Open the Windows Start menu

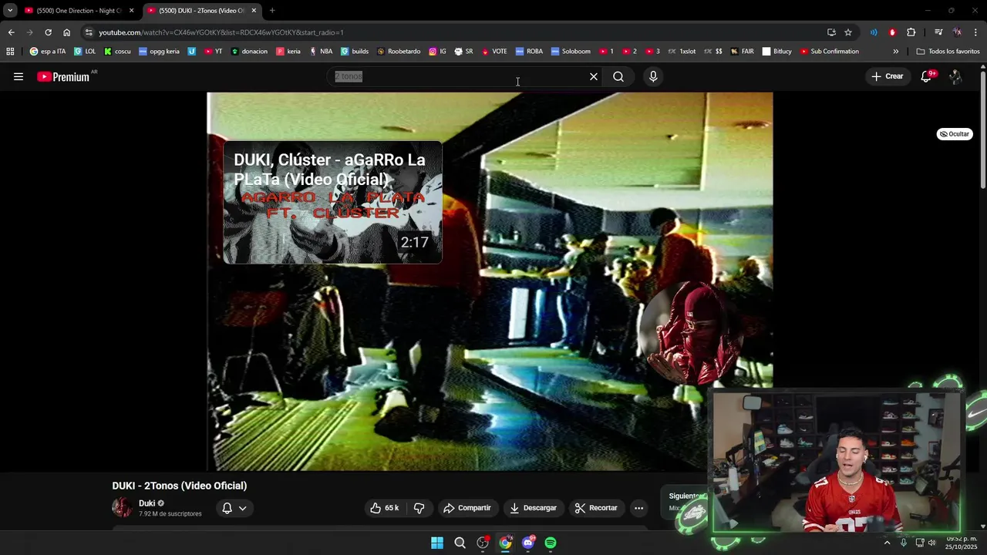tap(437, 543)
